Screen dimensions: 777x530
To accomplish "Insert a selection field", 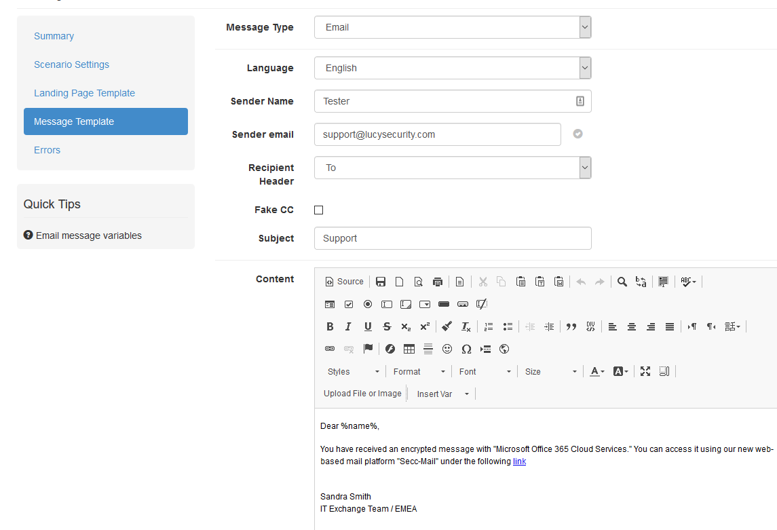I will tap(425, 304).
